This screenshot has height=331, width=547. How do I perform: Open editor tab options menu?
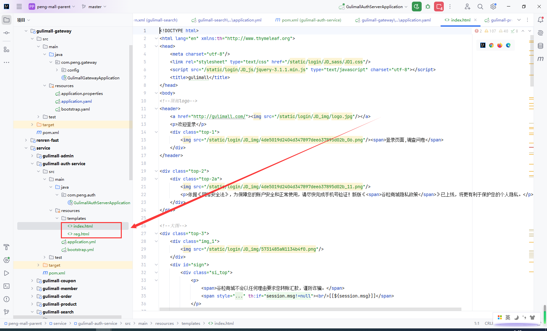tap(528, 20)
